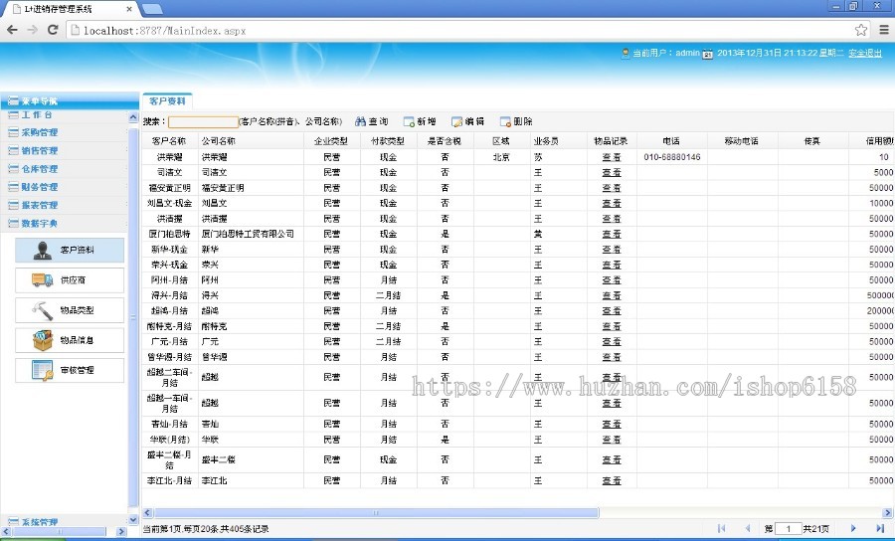Go to the first page of records
895x541 pixels.
(x=722, y=528)
